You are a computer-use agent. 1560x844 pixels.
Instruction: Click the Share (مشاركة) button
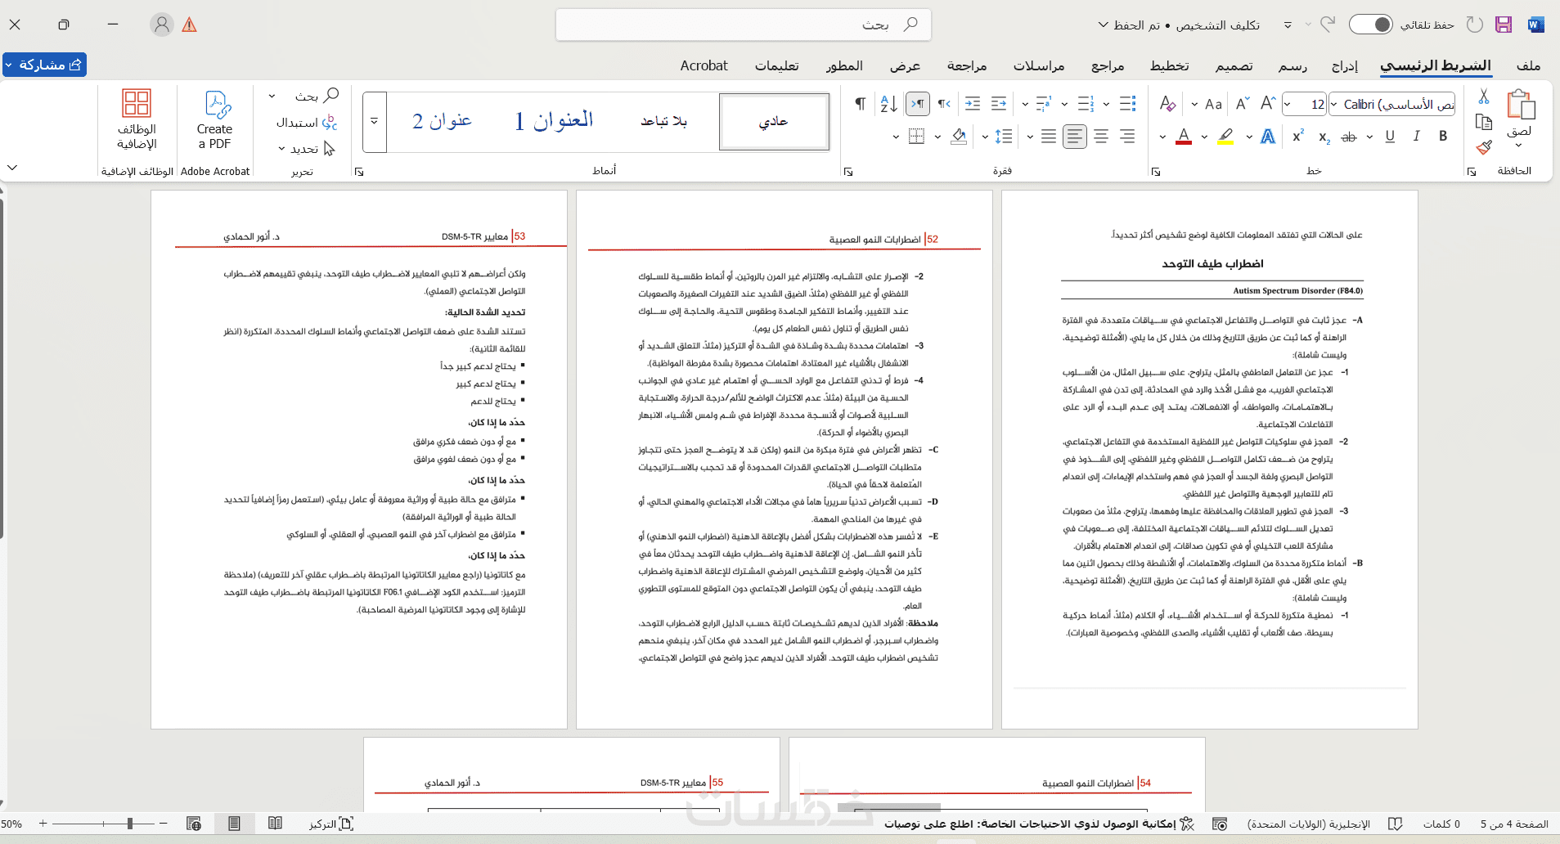click(x=45, y=65)
